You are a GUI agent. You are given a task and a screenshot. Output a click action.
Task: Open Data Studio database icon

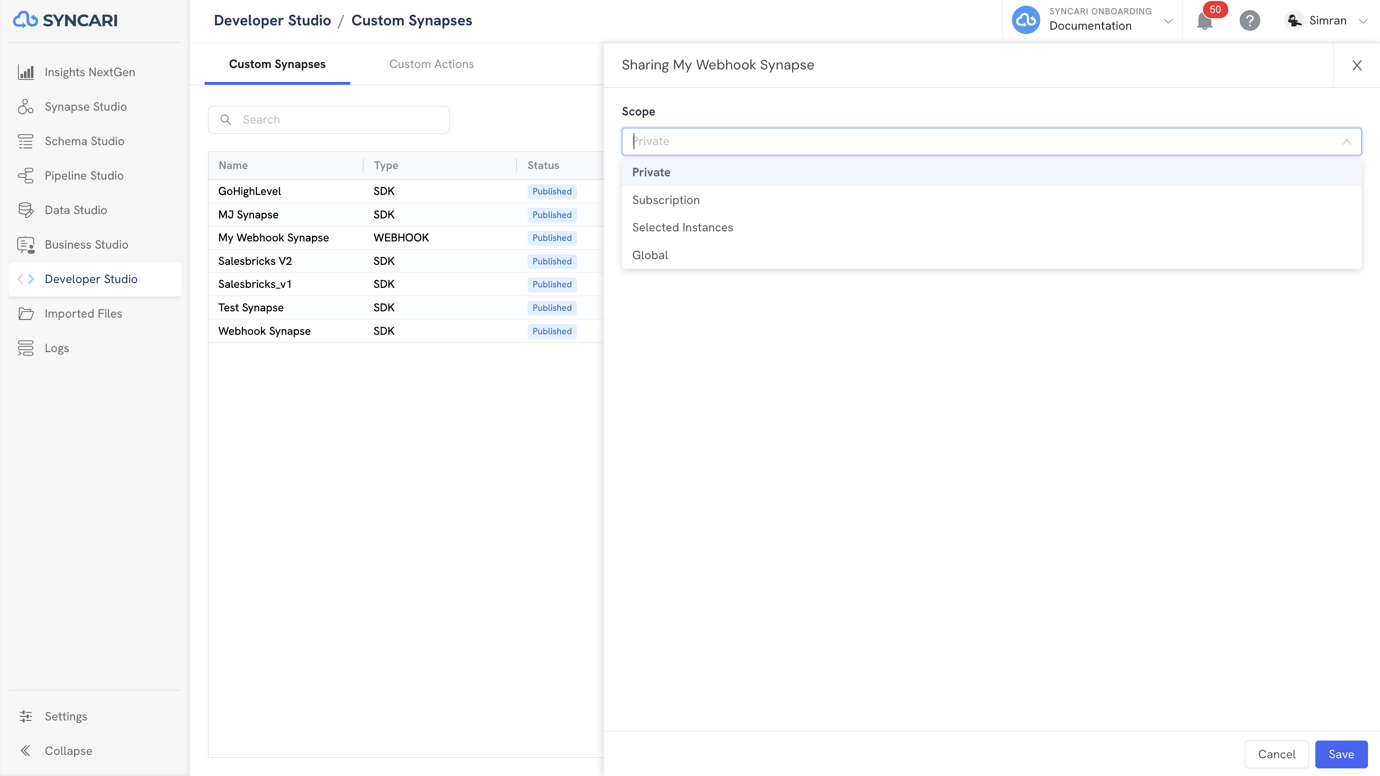pos(26,210)
